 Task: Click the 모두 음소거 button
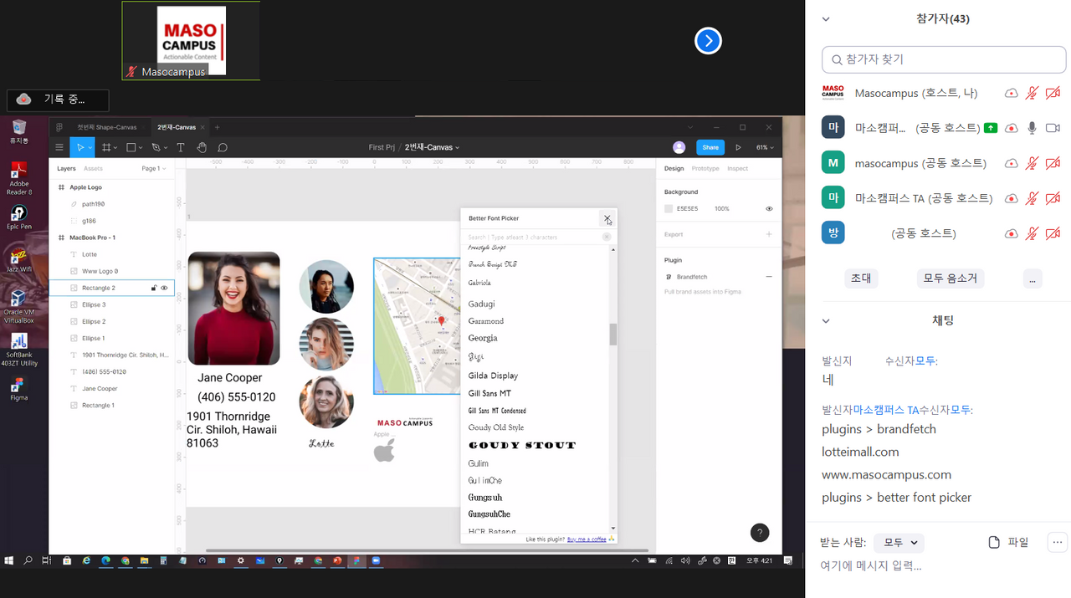click(x=950, y=279)
